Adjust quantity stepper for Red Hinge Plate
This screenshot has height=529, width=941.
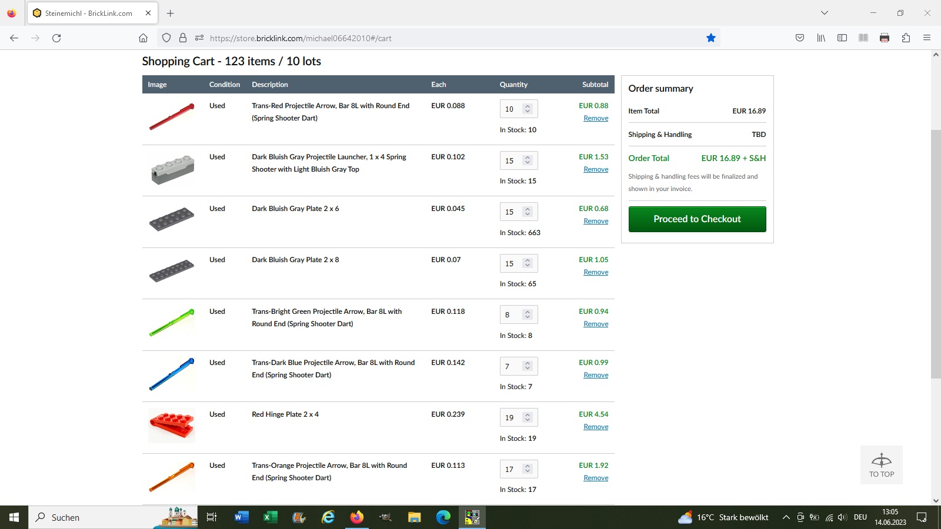(528, 417)
